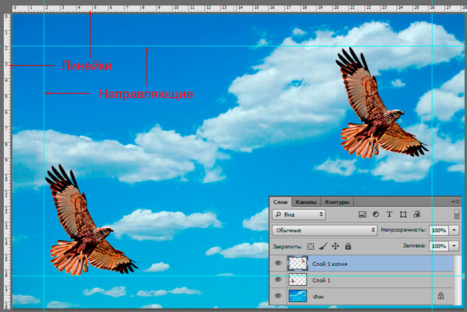This screenshot has width=467, height=312.
Task: Switch to the Контуры tab
Action: click(337, 202)
